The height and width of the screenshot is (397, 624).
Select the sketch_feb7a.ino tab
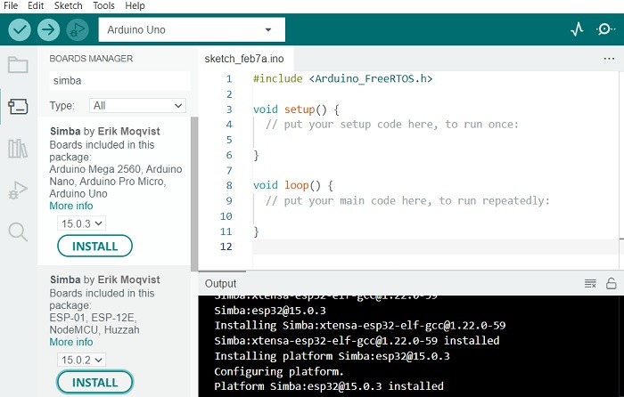[244, 59]
